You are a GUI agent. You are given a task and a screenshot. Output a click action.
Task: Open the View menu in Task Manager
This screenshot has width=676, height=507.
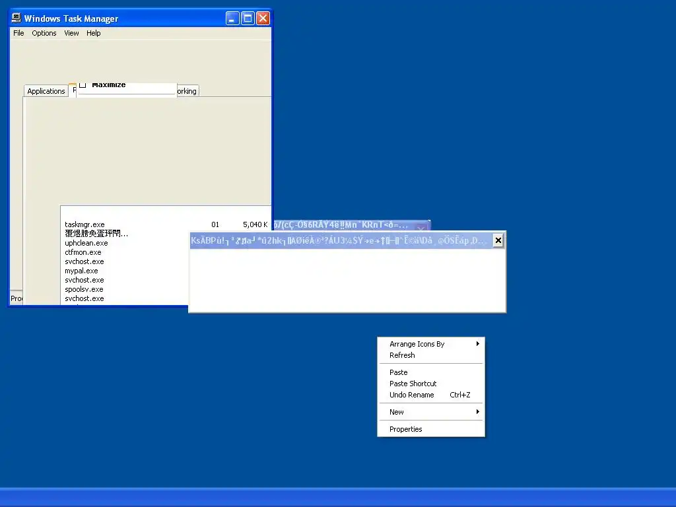pos(71,33)
